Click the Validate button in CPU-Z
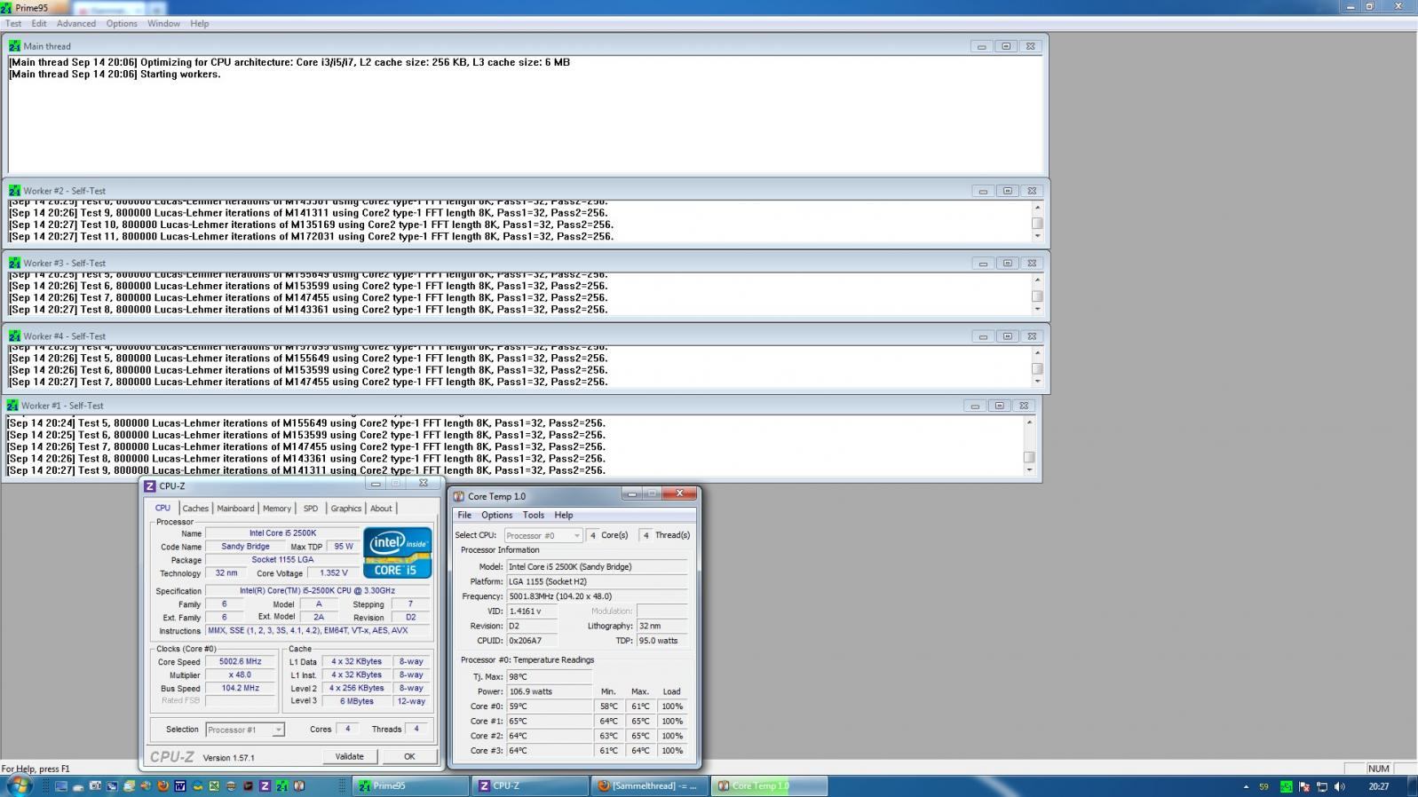The image size is (1418, 797). tap(349, 756)
